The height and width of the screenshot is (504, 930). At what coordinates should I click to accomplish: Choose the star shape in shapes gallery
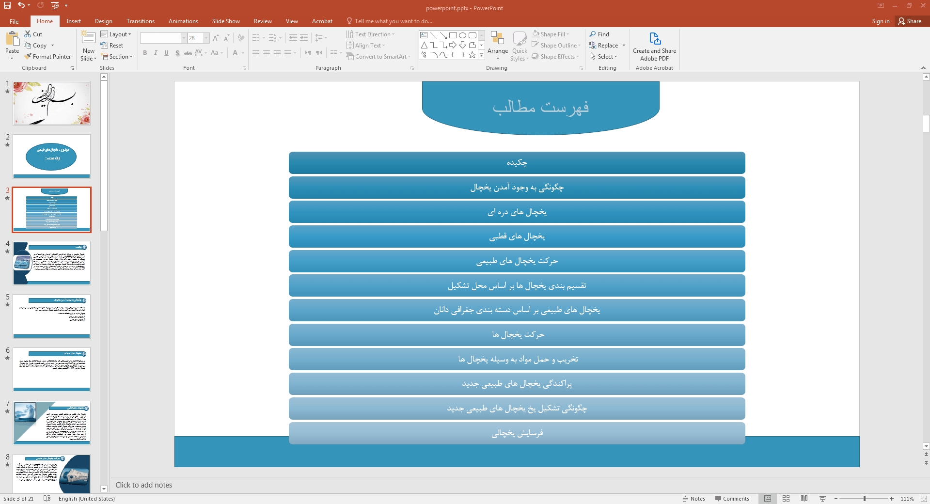pos(473,55)
